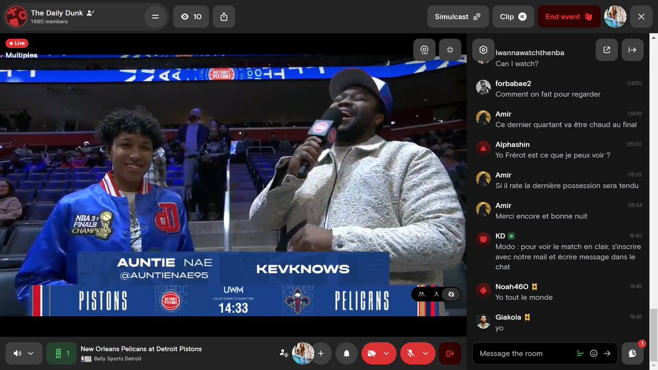
Task: Open chat settings hexagon icon
Action: (483, 50)
